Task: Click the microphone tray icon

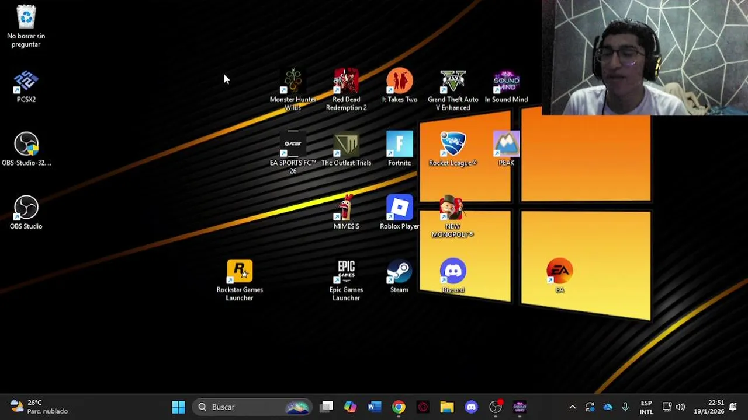Action: tap(625, 407)
